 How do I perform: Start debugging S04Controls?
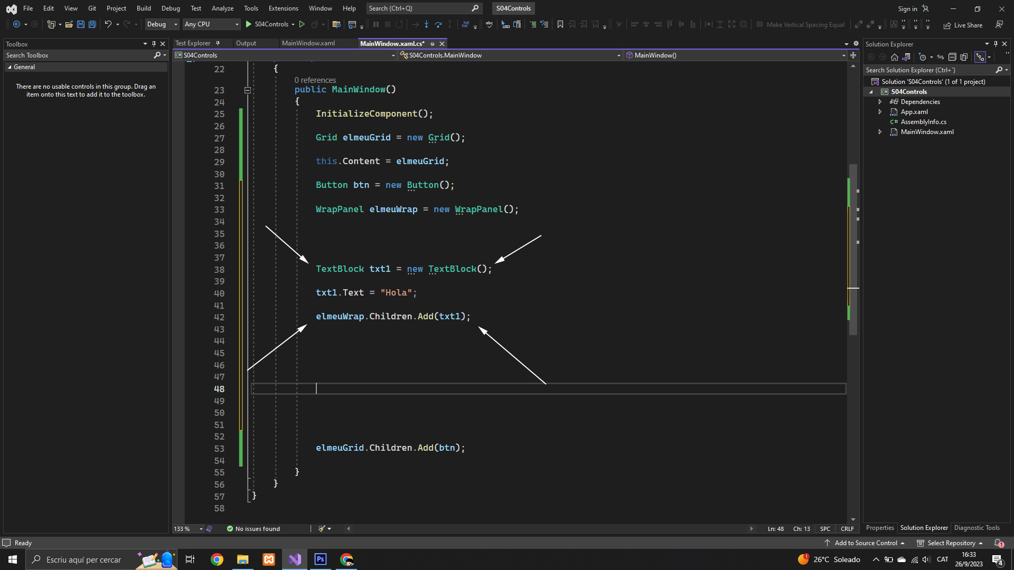(x=267, y=24)
